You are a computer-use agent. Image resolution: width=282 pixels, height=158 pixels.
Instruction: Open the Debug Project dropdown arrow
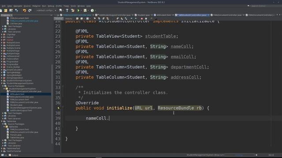coord(88,11)
